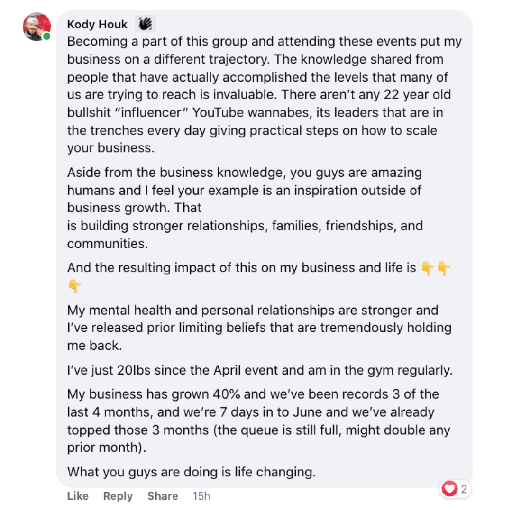Click the line about losing 20lbs since April

coord(260,370)
